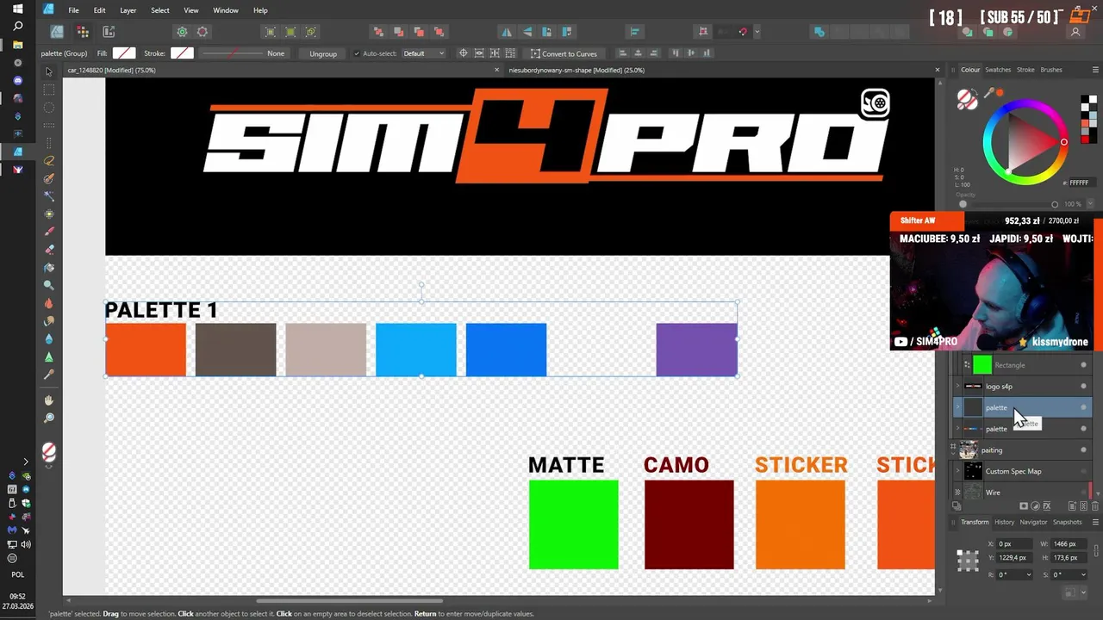Click the colour picker eyedropper in Colour panel

click(991, 92)
